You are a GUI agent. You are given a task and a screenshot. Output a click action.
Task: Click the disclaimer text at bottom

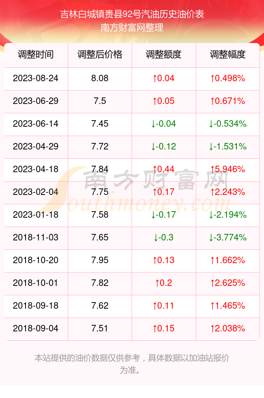tap(132, 364)
